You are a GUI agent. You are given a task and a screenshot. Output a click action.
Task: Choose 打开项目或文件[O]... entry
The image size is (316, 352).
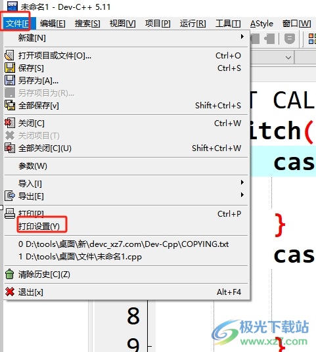[x=126, y=55]
